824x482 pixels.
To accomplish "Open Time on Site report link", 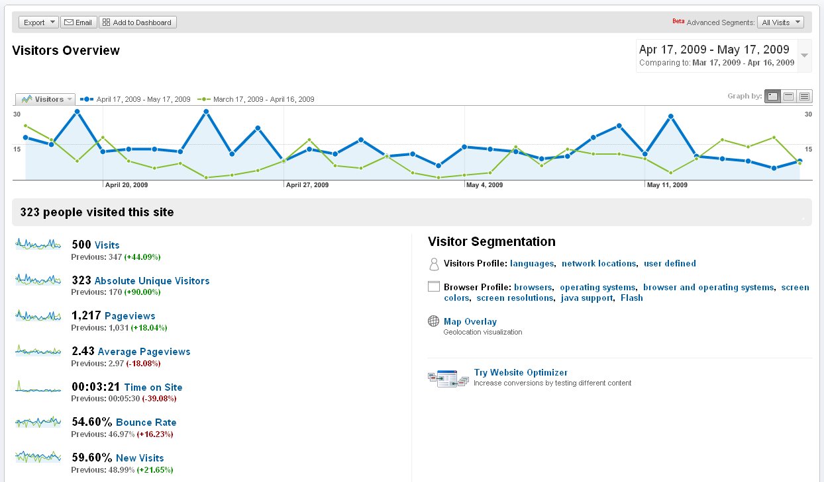I will pyautogui.click(x=153, y=387).
